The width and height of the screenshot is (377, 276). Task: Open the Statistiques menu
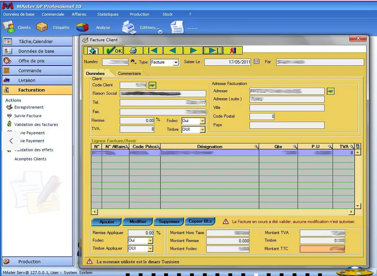tap(108, 14)
